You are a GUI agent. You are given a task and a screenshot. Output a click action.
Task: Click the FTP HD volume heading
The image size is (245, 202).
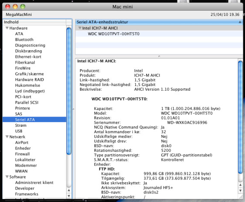point(107,169)
